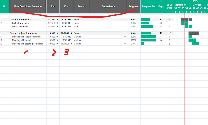Click the Days column header

[x=161, y=7]
